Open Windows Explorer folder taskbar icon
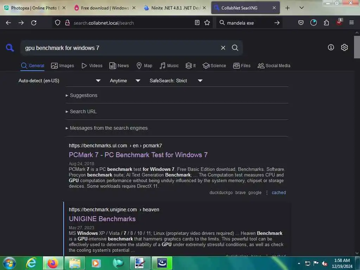The image size is (360, 270). 75,263
